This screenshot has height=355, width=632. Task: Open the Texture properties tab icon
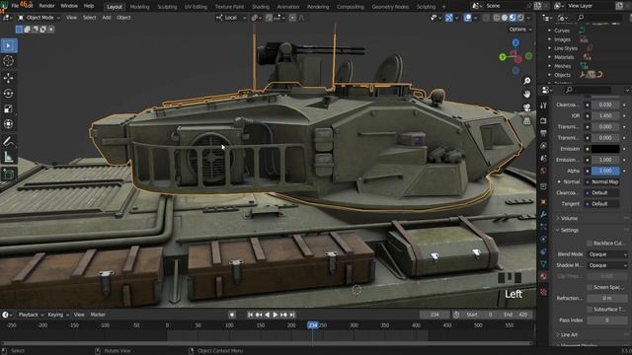coord(543,292)
